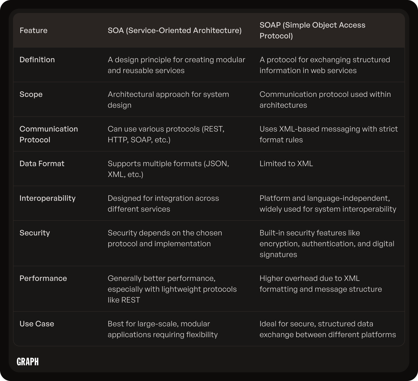Click "A design principle for creating modular" cell
The image size is (418, 381).
177,65
